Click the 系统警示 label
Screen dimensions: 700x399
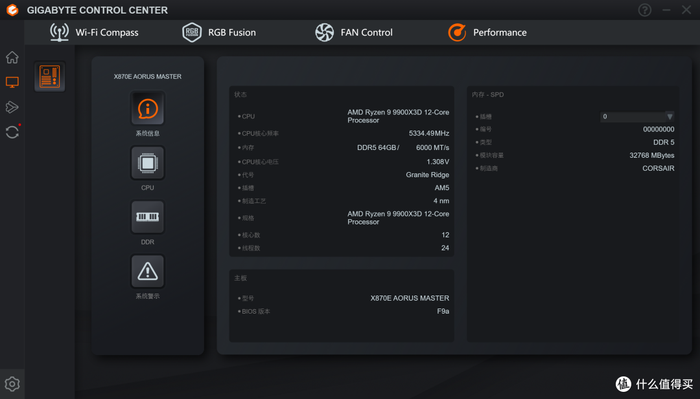(x=148, y=296)
